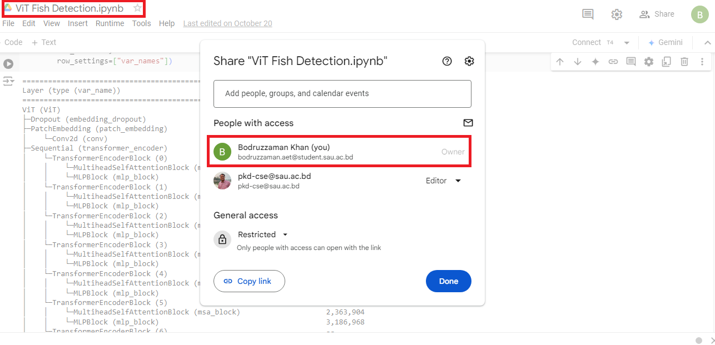Screen dimensions: 715x345
Task: Star the ViT Fish Detection notebook
Action: click(x=137, y=8)
